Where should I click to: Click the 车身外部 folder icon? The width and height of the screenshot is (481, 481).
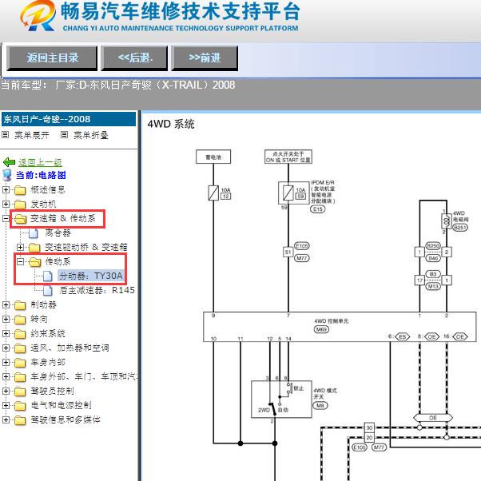[x=20, y=377]
